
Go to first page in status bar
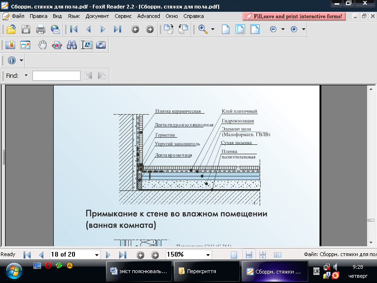point(27,255)
